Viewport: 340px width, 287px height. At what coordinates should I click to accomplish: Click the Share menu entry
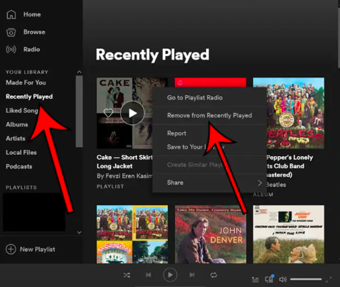pyautogui.click(x=175, y=183)
